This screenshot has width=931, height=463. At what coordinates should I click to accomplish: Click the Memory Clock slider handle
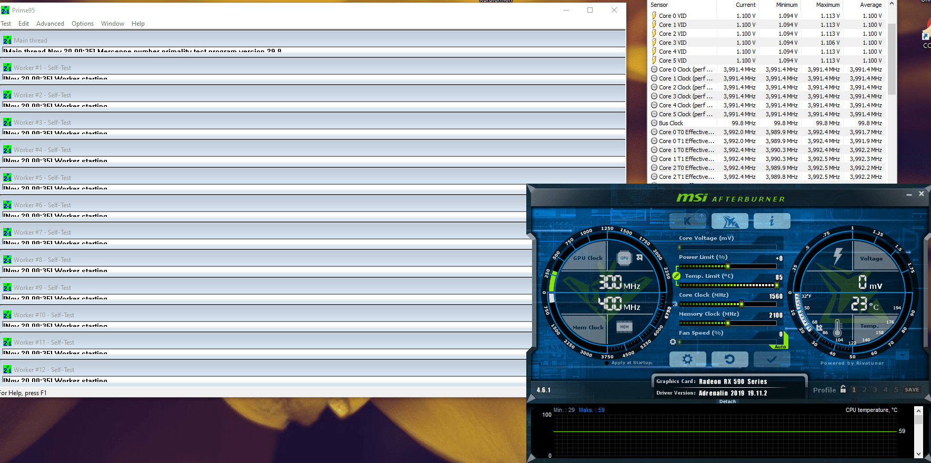(x=728, y=323)
